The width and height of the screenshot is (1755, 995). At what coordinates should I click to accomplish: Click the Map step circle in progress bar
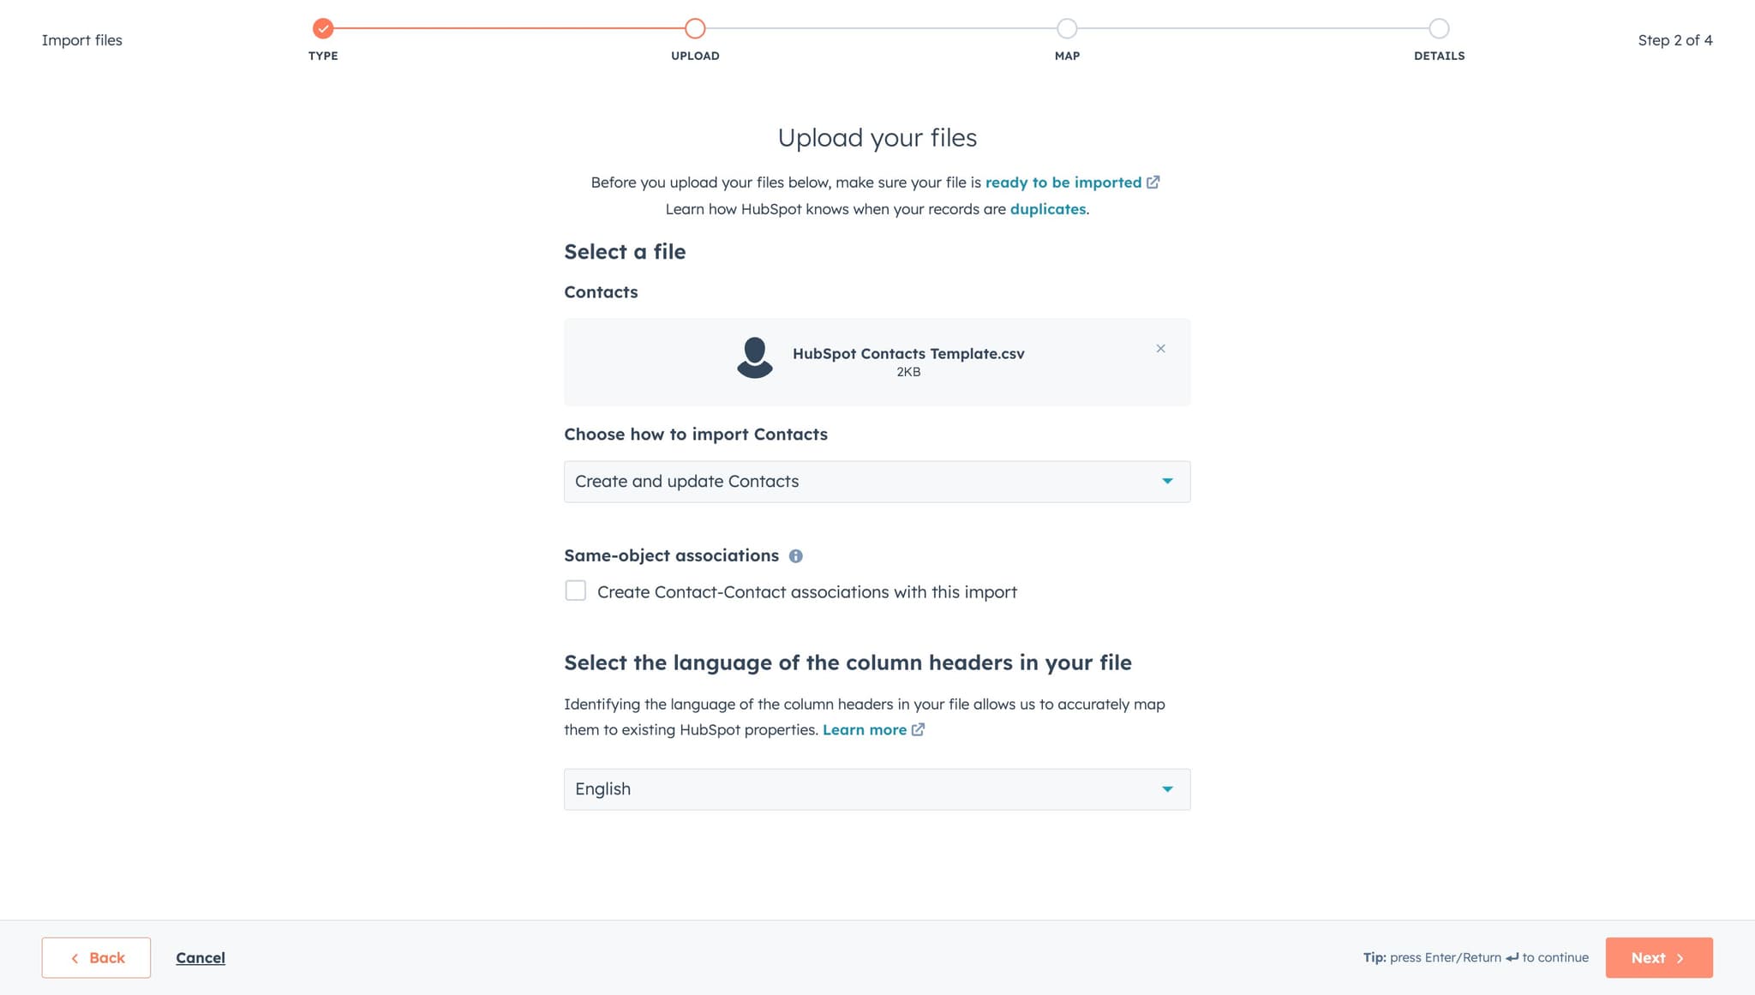(1067, 28)
